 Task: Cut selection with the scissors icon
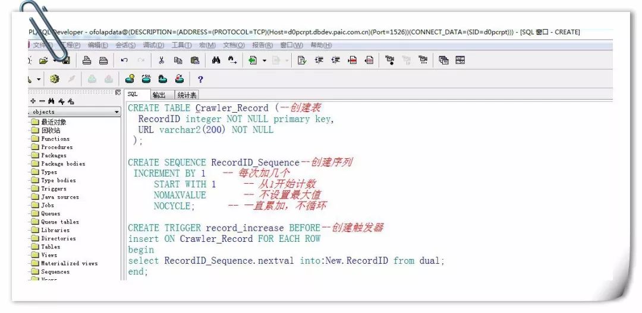click(161, 61)
